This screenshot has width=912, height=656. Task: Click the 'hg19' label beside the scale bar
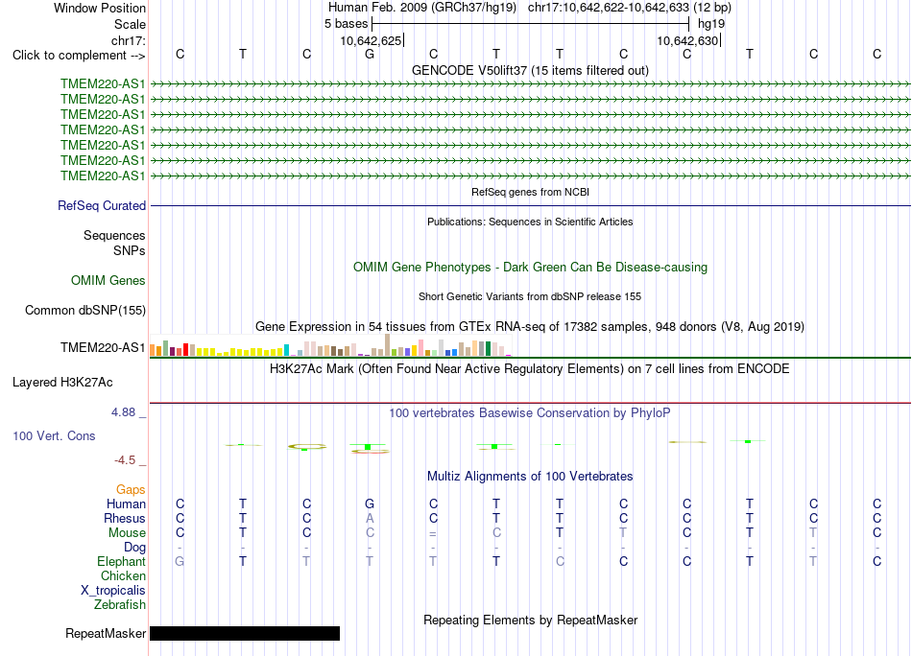711,24
